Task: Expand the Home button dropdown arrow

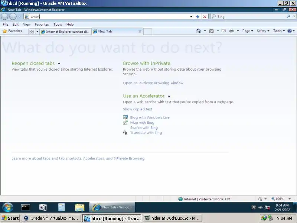Action: click(x=205, y=31)
